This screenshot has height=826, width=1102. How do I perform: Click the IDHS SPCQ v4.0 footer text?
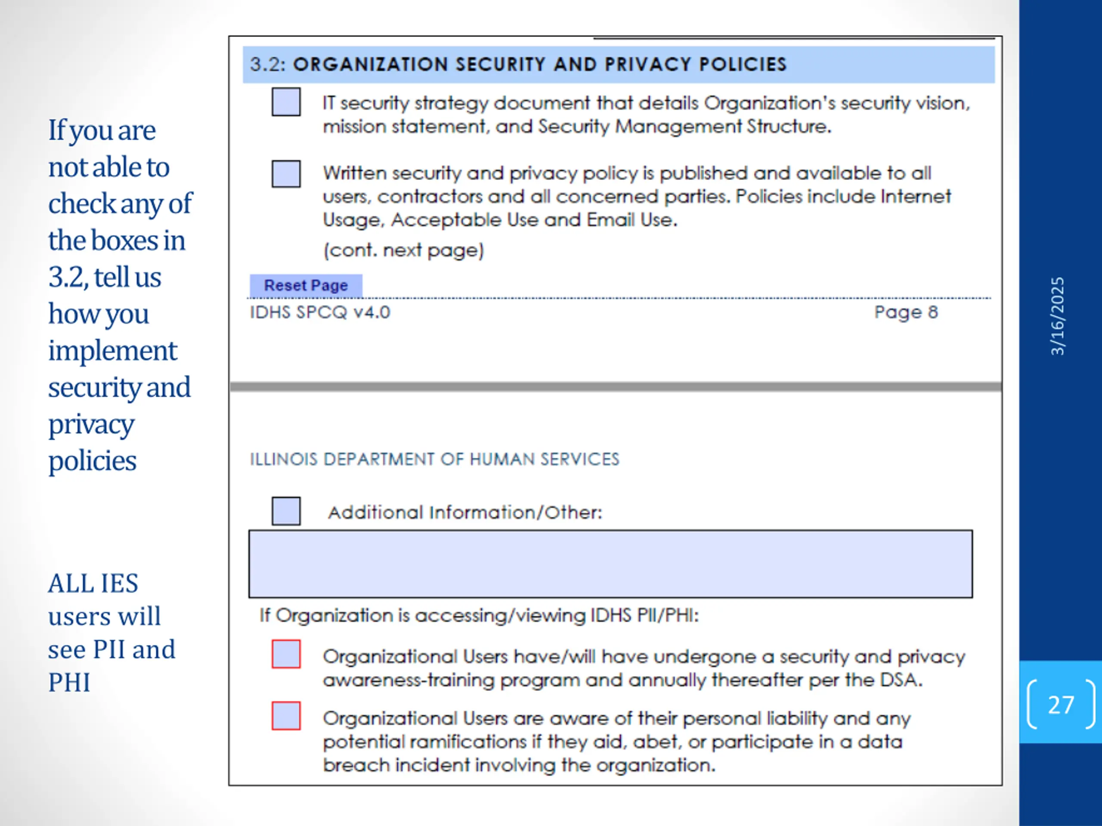320,312
